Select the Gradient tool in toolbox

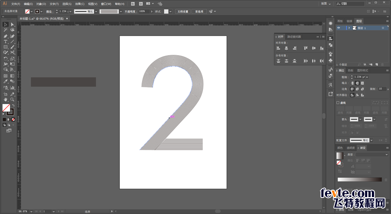coord(12,76)
